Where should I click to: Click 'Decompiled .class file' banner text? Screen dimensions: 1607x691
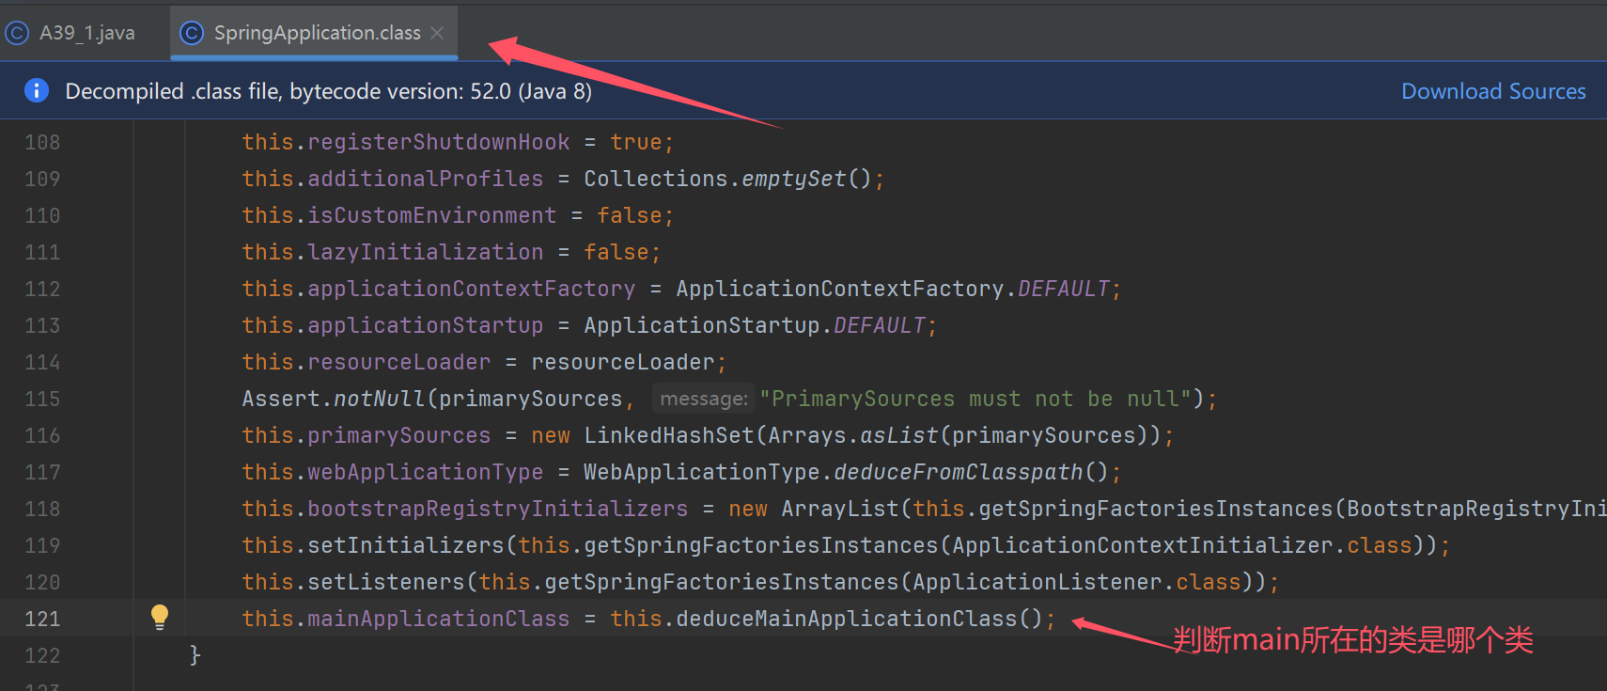(328, 91)
